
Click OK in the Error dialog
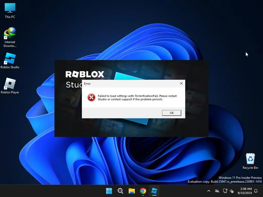click(x=172, y=113)
